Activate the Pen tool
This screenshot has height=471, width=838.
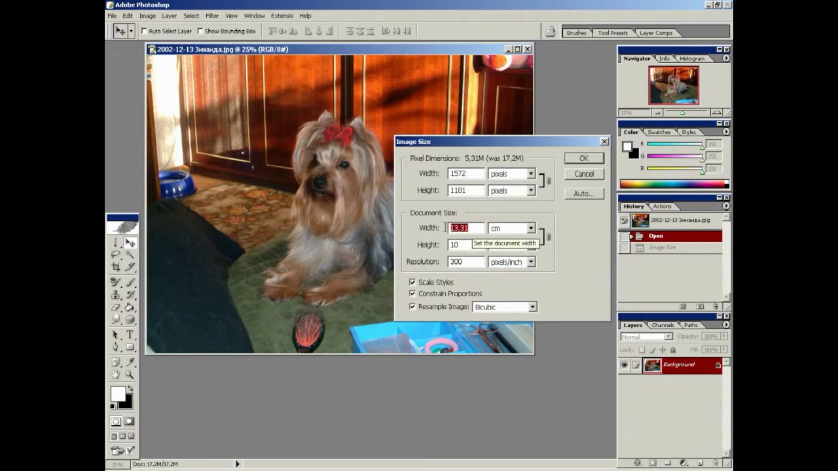point(116,347)
